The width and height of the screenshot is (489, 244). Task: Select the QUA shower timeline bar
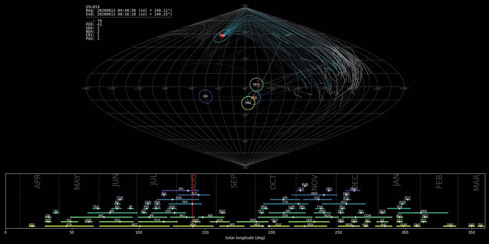382,213
